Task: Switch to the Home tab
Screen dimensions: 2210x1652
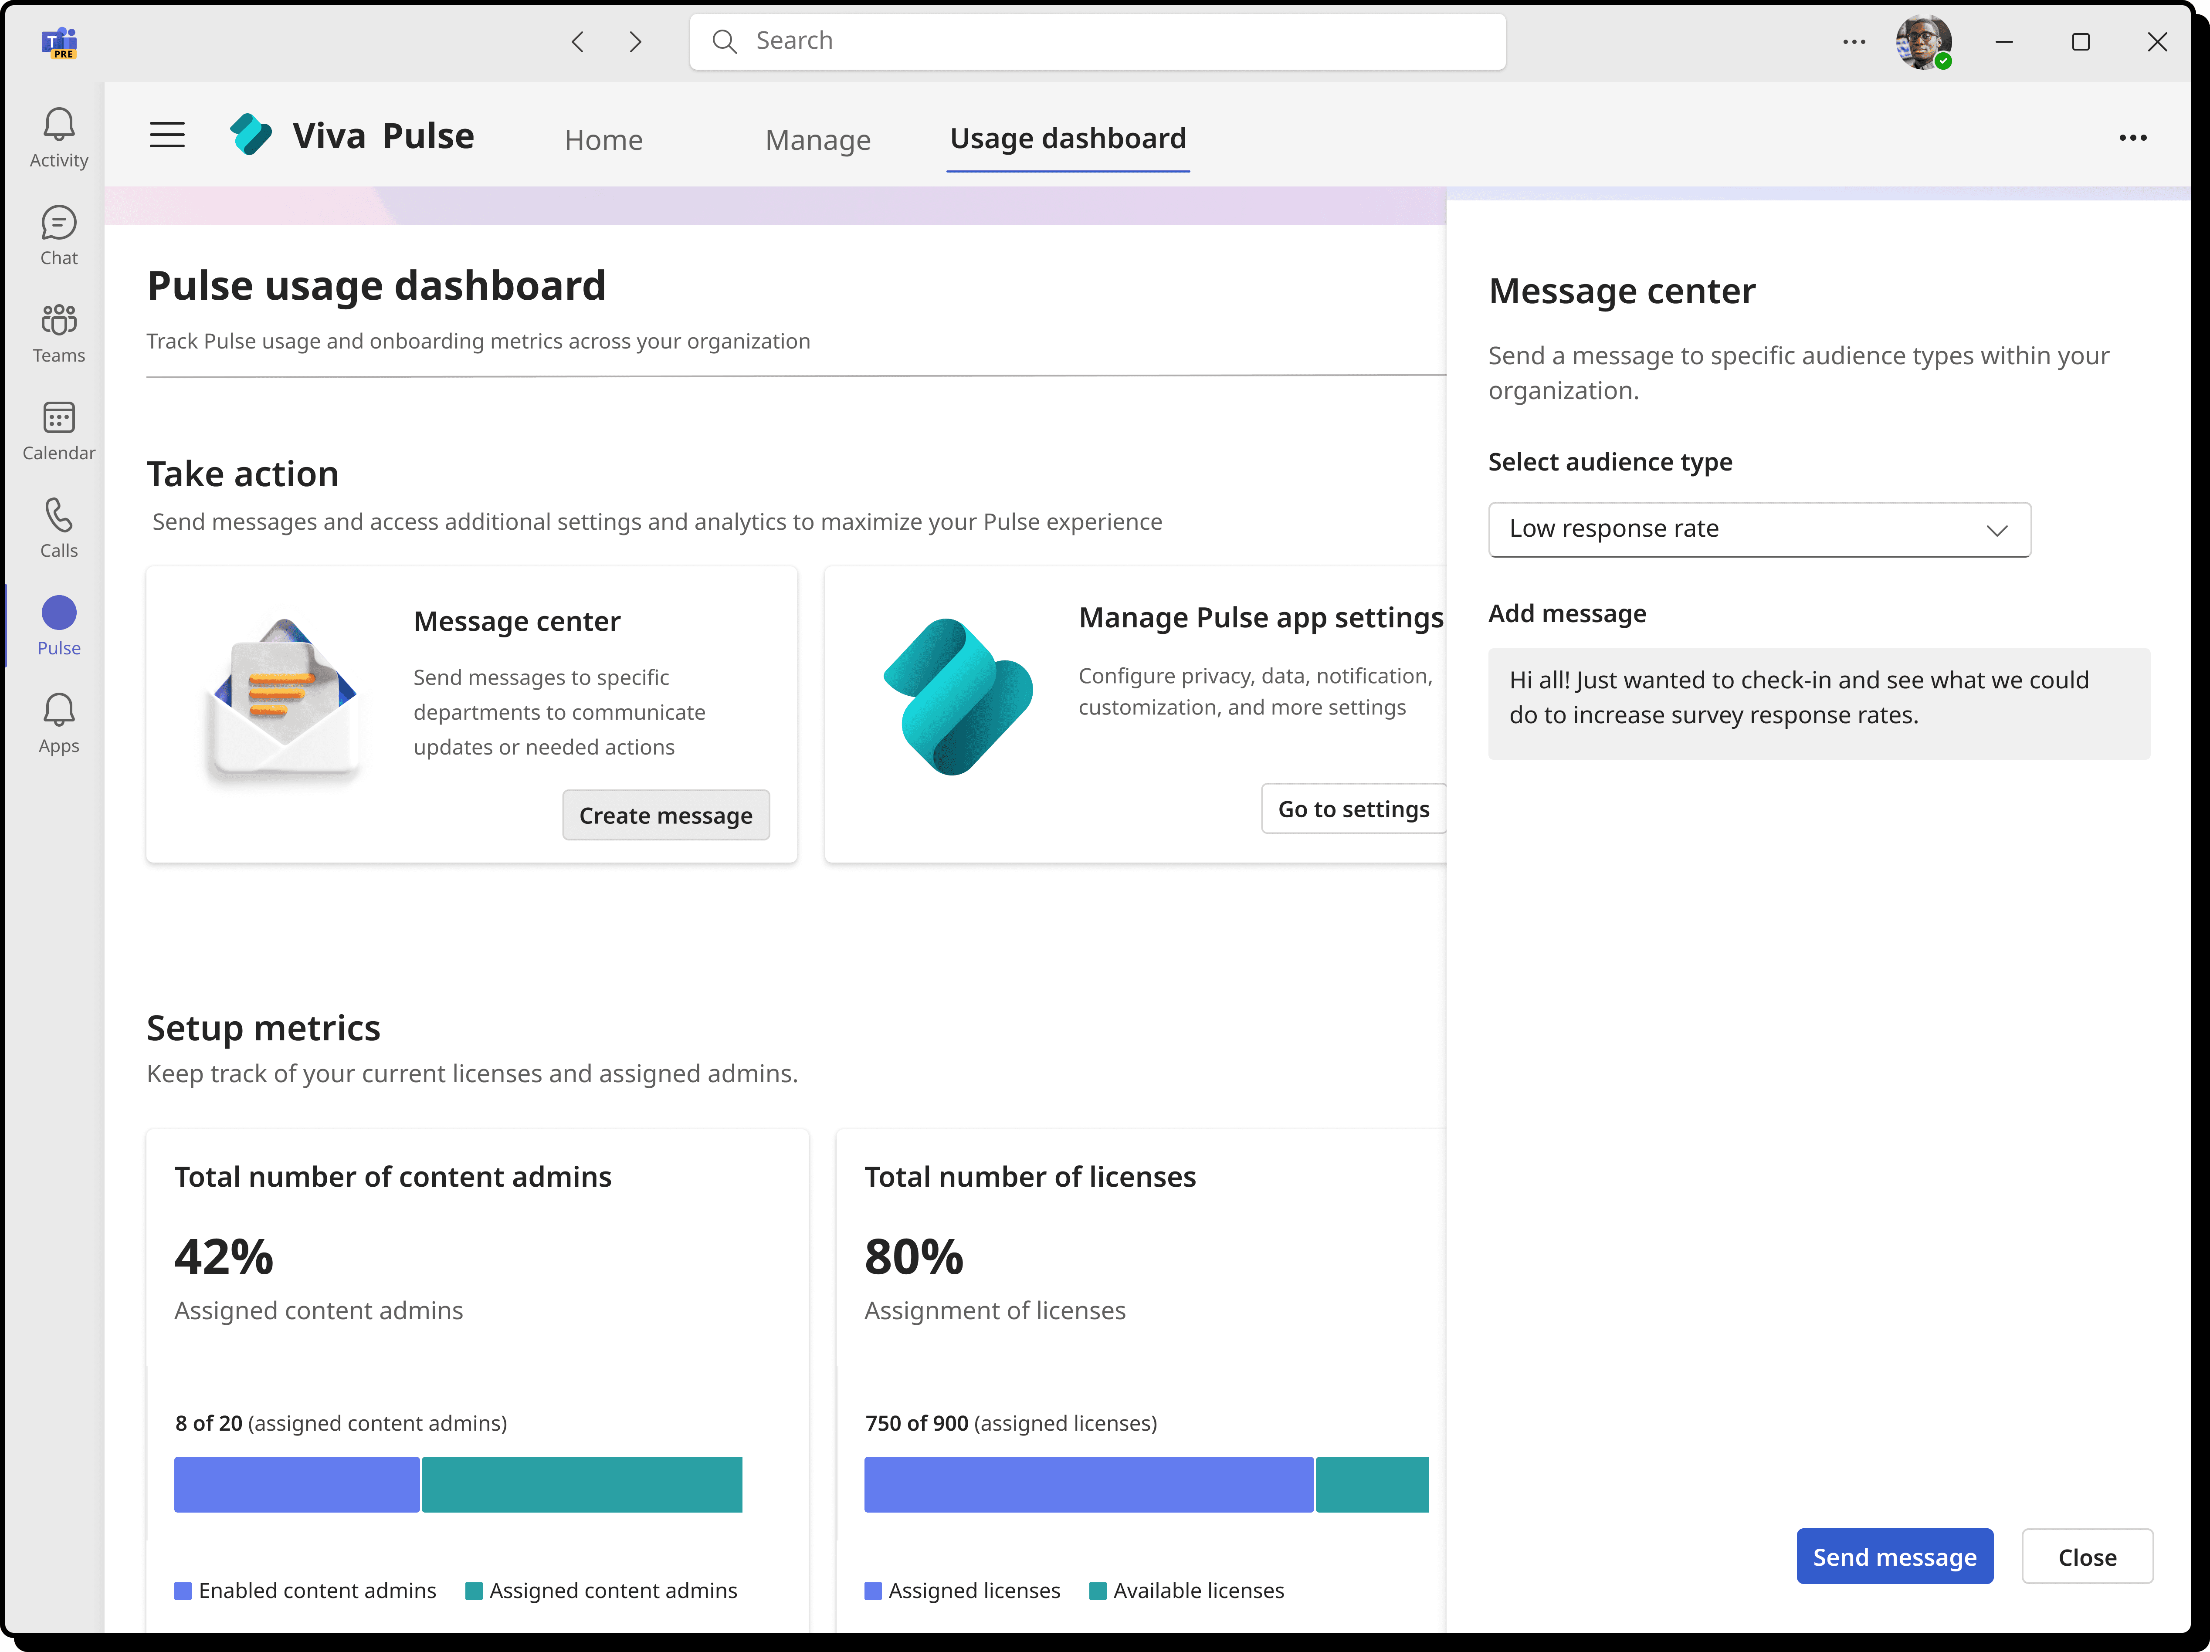Action: 603,140
